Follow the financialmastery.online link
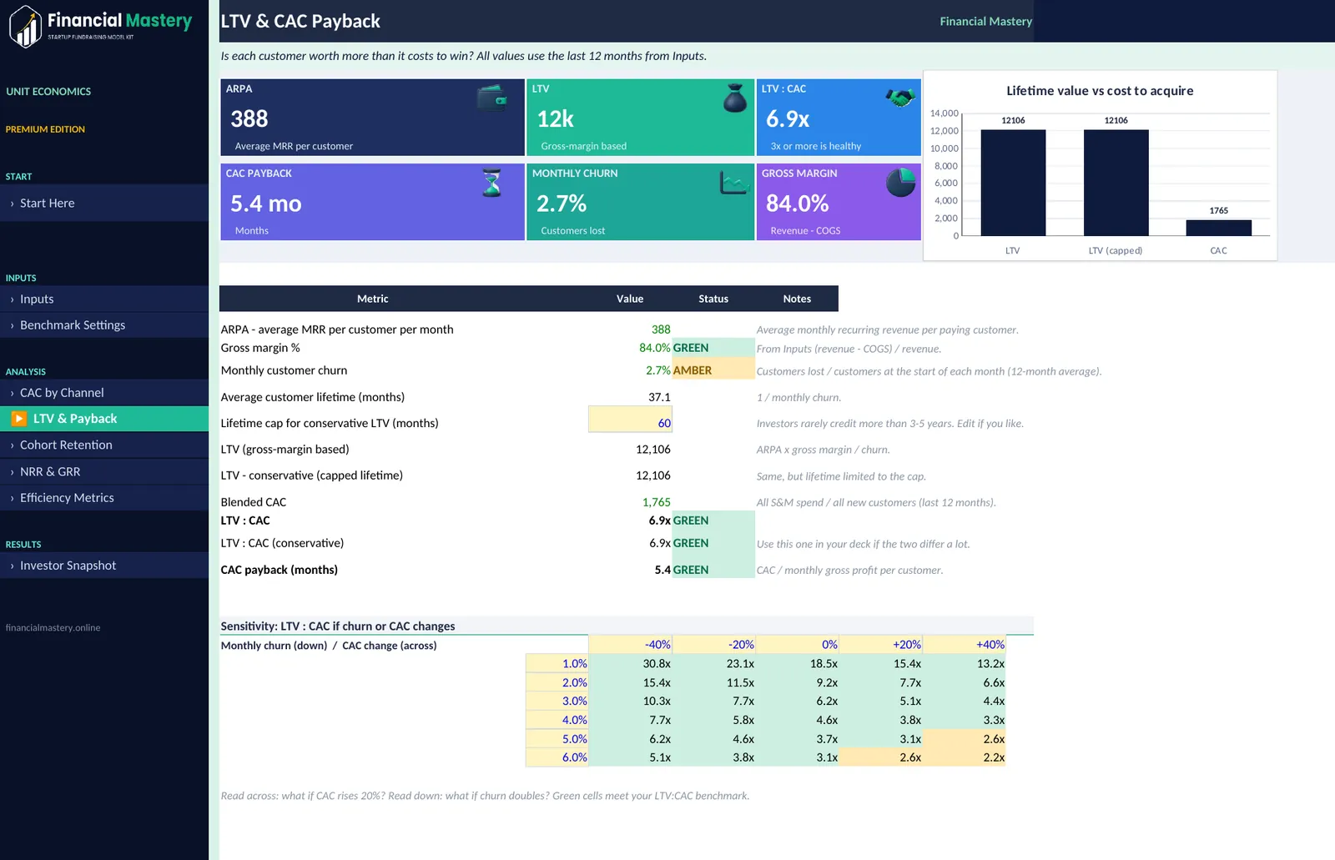Image resolution: width=1335 pixels, height=860 pixels. click(x=53, y=627)
